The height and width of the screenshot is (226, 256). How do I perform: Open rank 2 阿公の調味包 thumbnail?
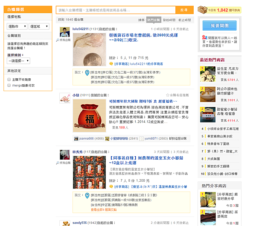[x=208, y=94]
